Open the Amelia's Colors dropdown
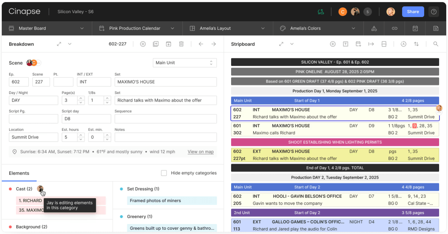Screen dimensions: 448x234 click(x=318, y=28)
